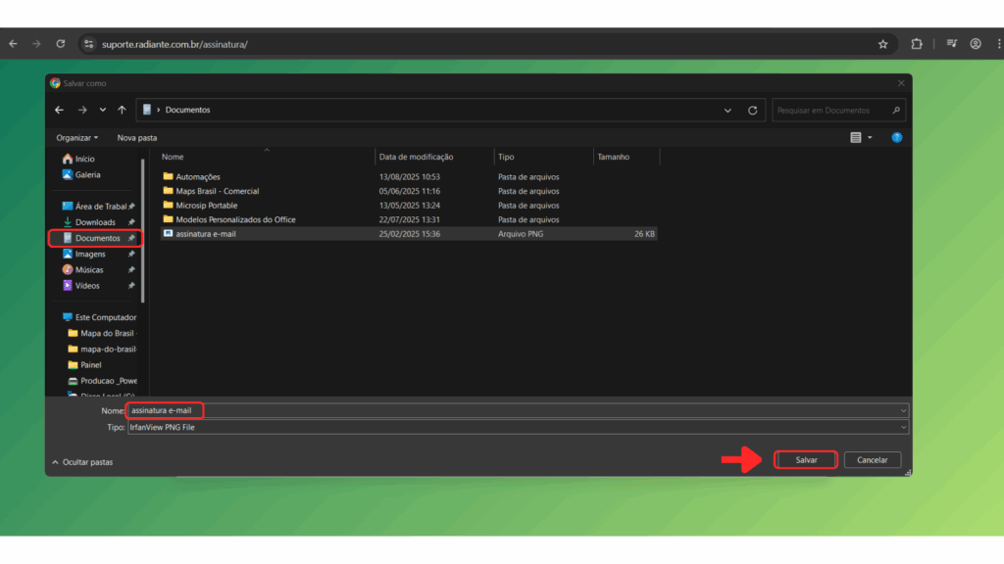Click the browser profile avatar icon
This screenshot has width=1004, height=564.
tap(976, 44)
